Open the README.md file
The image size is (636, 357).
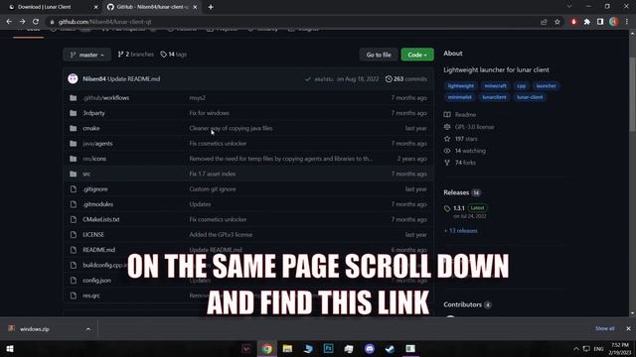pyautogui.click(x=99, y=250)
